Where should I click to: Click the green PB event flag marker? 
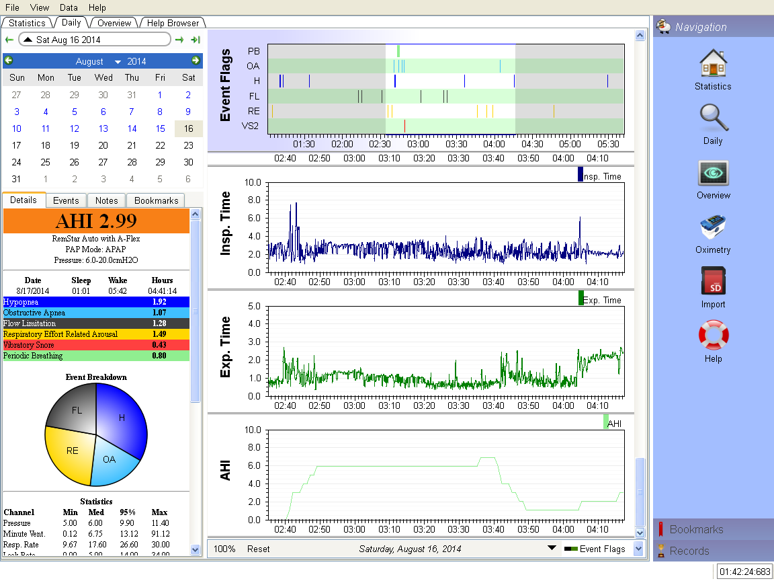pos(398,51)
